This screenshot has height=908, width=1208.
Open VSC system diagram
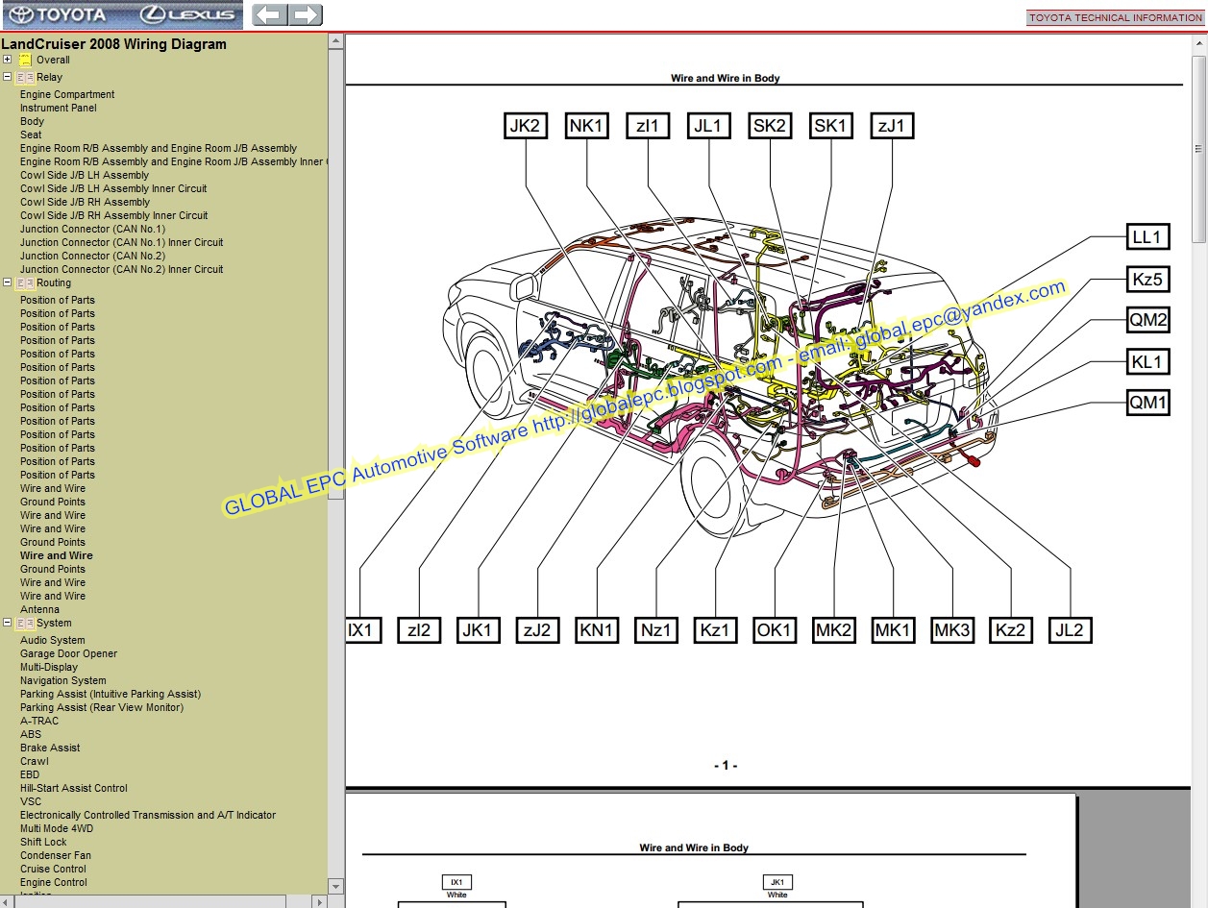coord(31,801)
